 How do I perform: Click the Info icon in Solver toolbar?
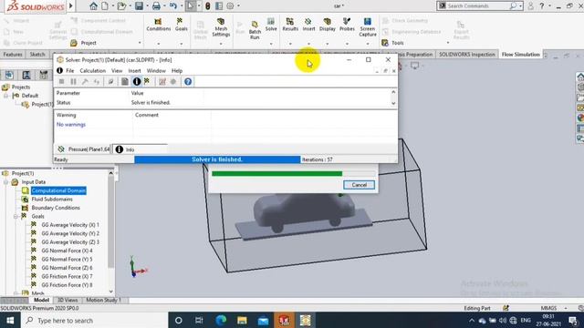tap(137, 81)
